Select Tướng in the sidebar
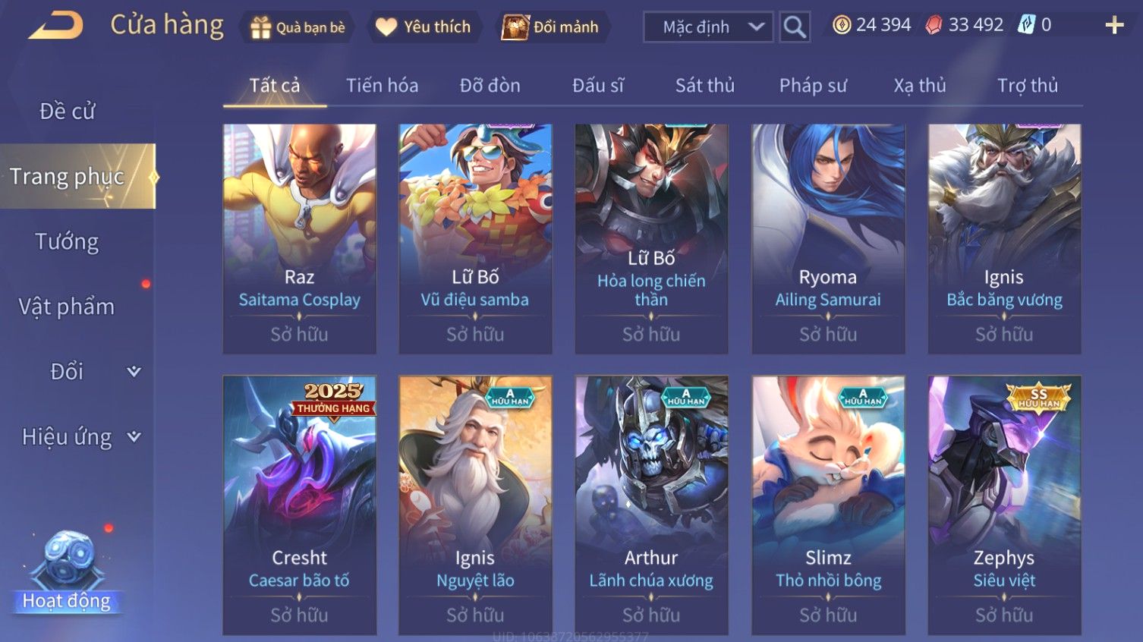This screenshot has height=642, width=1143. (67, 241)
